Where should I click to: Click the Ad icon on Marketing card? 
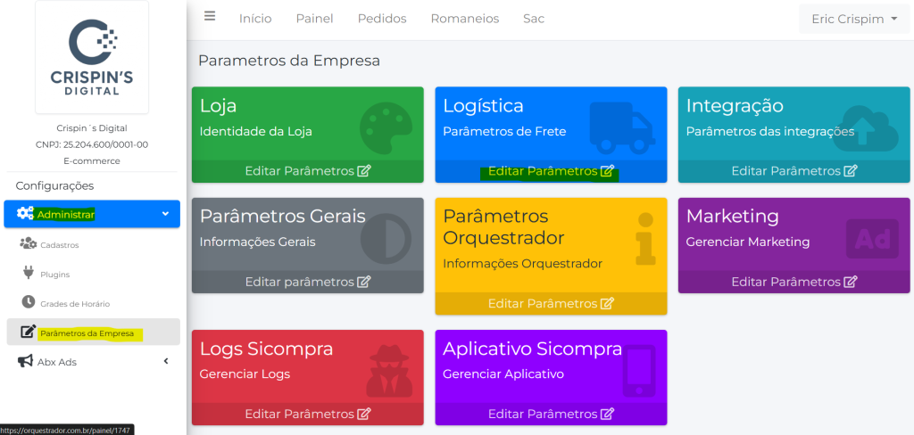871,239
